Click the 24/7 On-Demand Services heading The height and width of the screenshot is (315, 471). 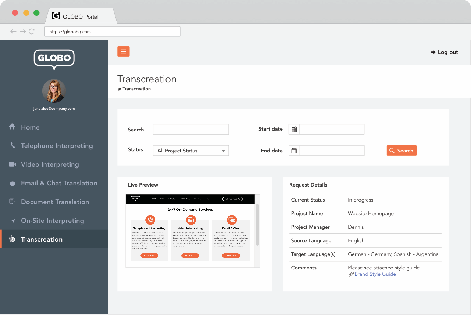click(x=190, y=210)
